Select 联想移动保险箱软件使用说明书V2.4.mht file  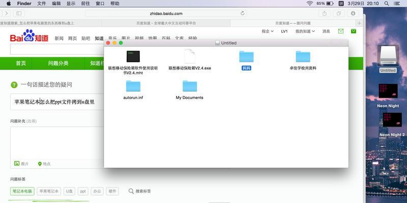pos(133,62)
